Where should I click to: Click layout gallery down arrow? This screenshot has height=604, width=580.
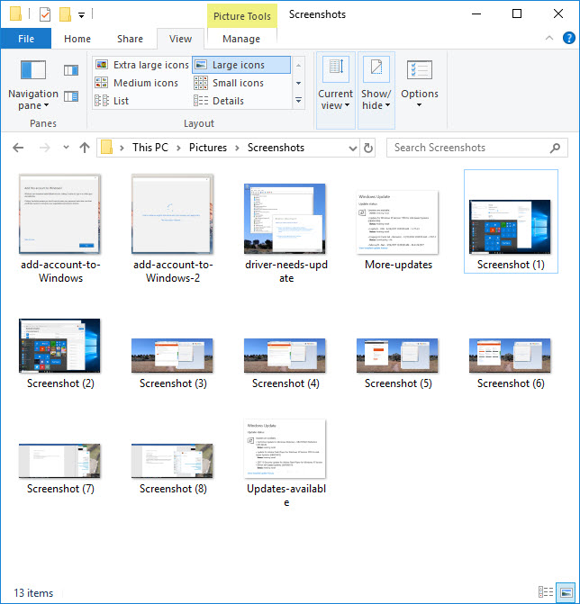pyautogui.click(x=298, y=83)
